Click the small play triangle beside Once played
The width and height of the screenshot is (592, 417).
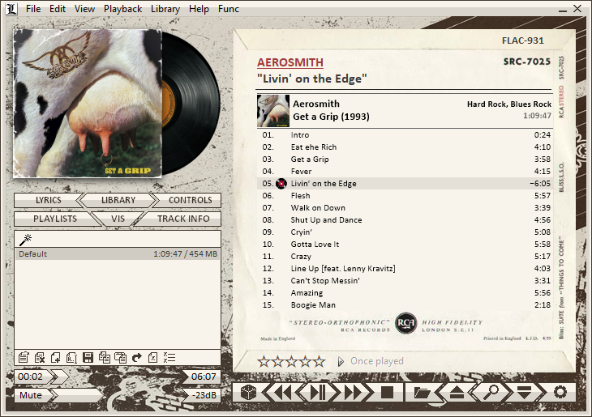pos(341,362)
